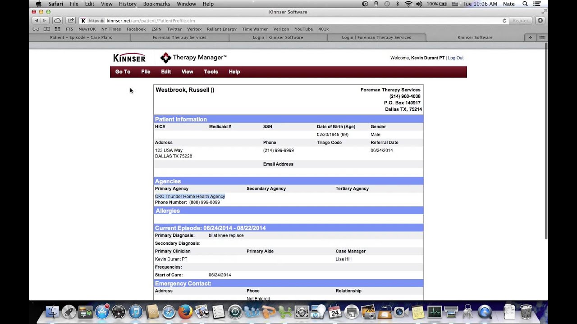Viewport: 577px width, 324px height.
Task: Open the FTS bookmark
Action: pyautogui.click(x=69, y=29)
